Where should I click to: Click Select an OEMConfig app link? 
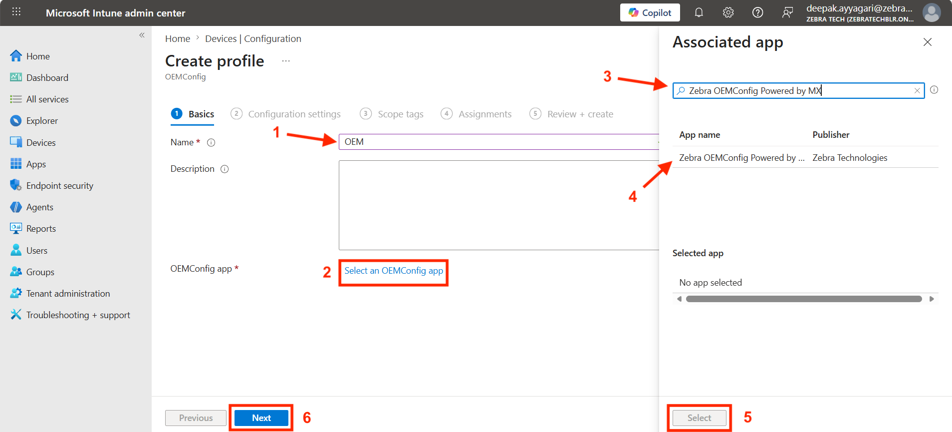tap(394, 271)
